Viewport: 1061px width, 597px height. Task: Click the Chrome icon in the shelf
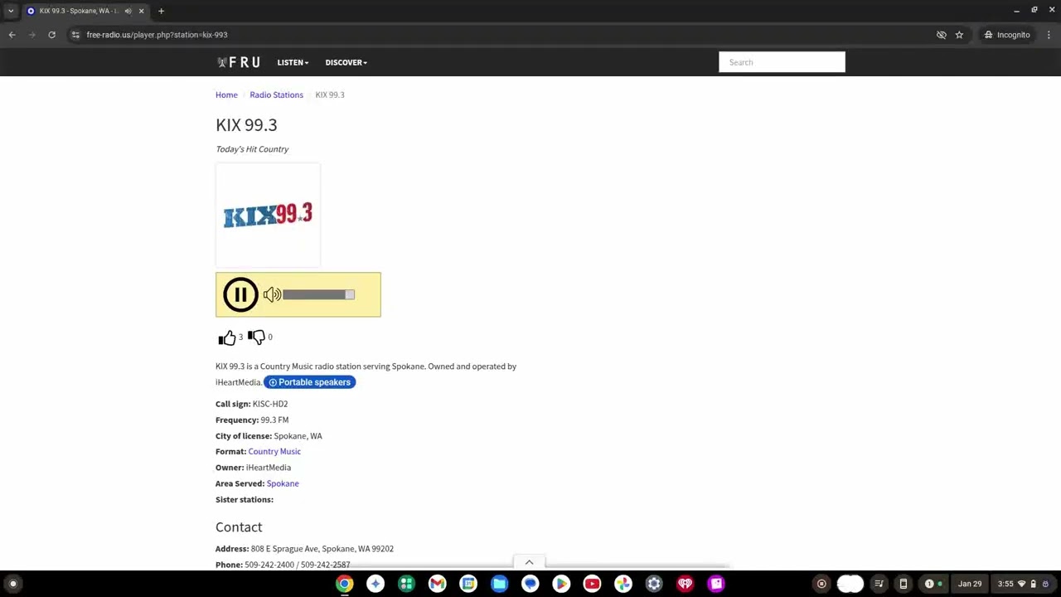click(344, 584)
